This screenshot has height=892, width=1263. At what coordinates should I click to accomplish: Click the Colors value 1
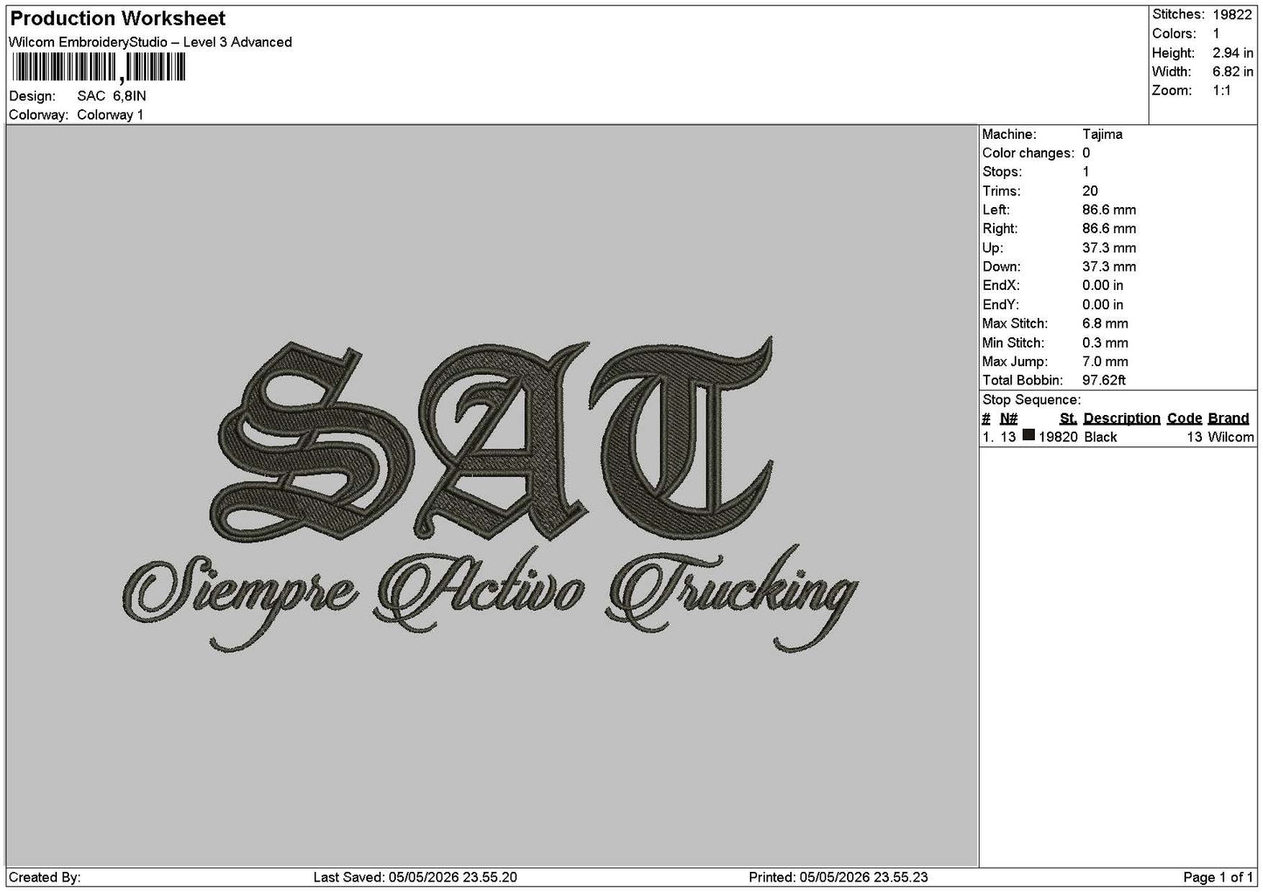point(1216,34)
